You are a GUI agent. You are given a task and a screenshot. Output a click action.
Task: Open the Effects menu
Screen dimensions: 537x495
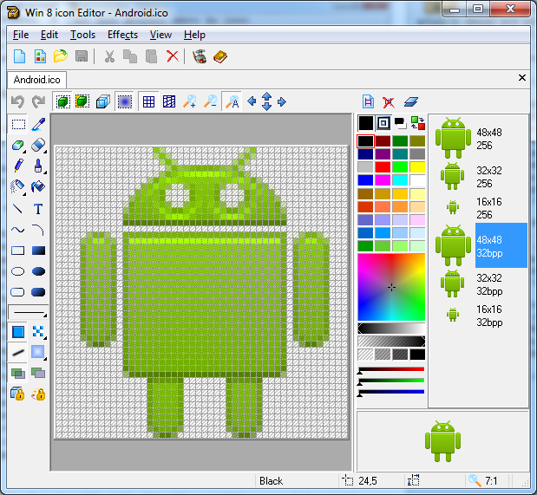122,35
